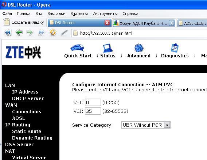Click the fast forward navigation icon
Screen dimensions: 207x160
41,33
